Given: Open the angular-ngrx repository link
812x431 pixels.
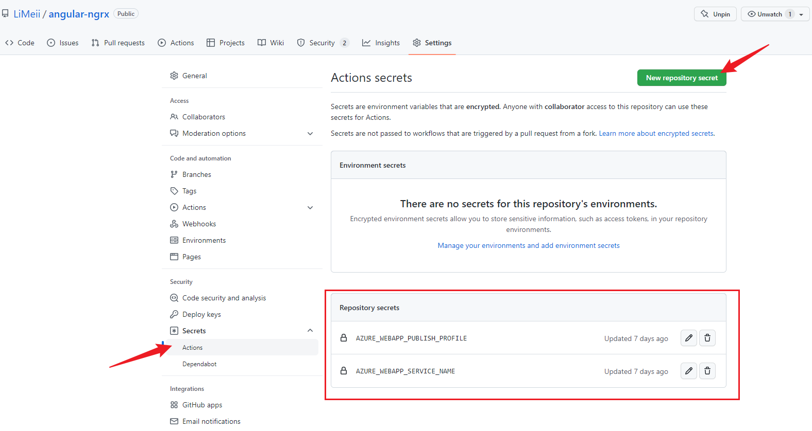Looking at the screenshot, I should coord(79,14).
